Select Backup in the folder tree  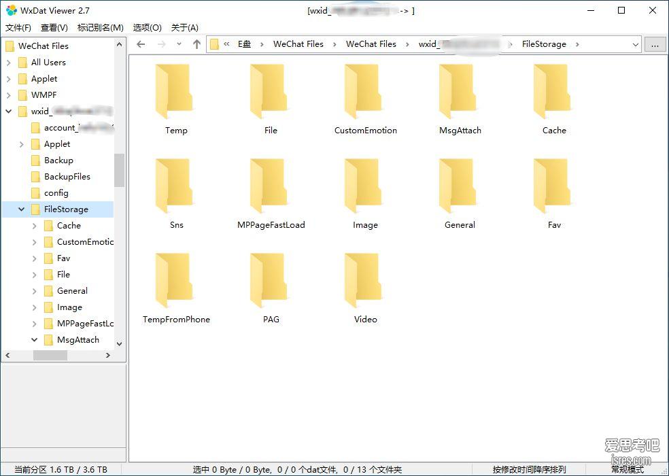(x=58, y=160)
